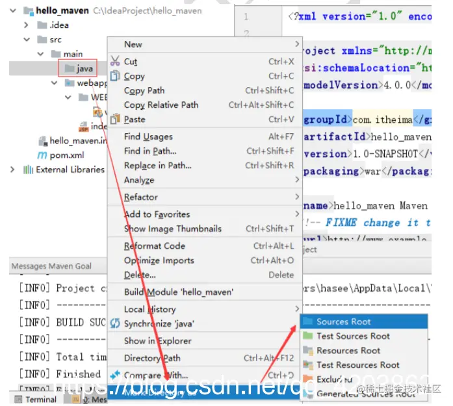This screenshot has width=453, height=406.
Task: Choose Copy Relative Path menu entry
Action: [x=205, y=105]
